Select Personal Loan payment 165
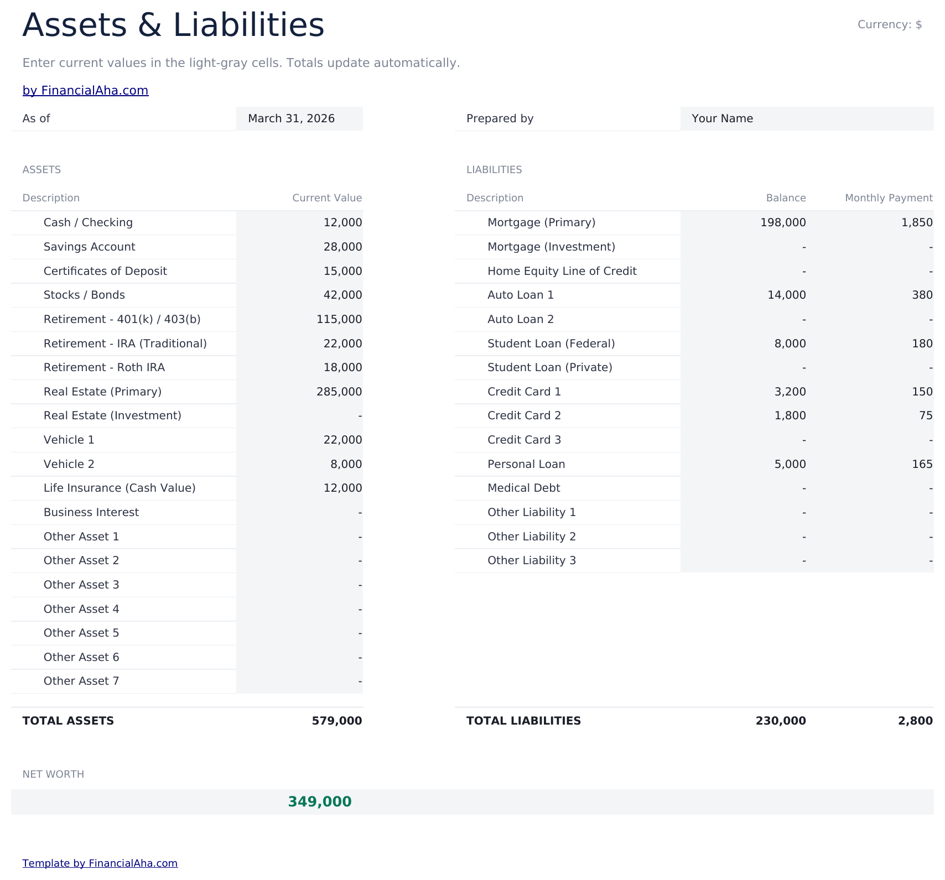 (870, 464)
